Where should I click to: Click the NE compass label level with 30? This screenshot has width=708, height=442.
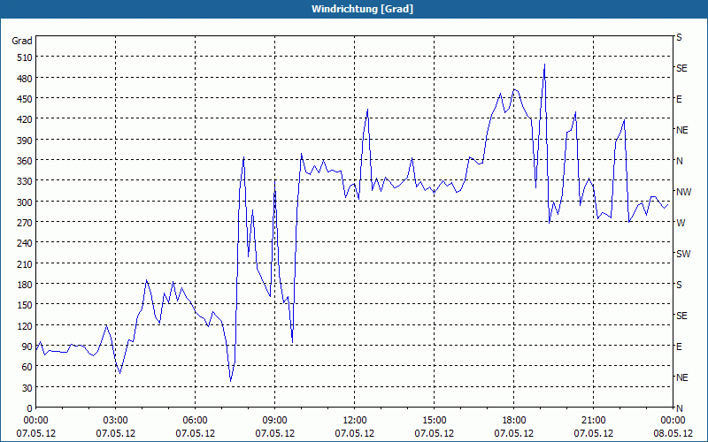pyautogui.click(x=681, y=377)
